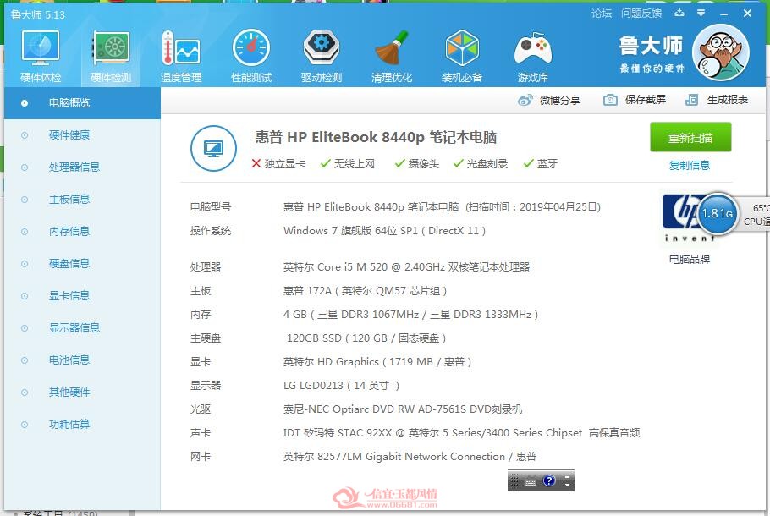Launch 性能测试 performance test

pyautogui.click(x=251, y=56)
